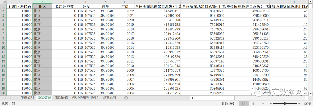Click the macro recording icon in status bar
The width and height of the screenshot is (313, 106).
point(14,103)
